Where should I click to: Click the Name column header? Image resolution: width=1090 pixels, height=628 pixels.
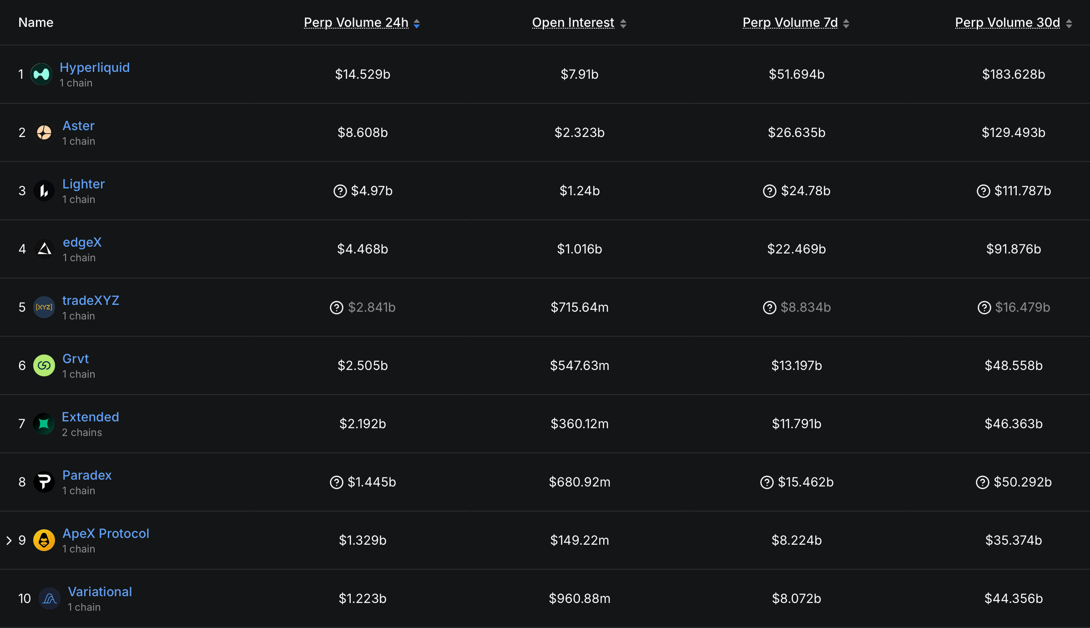point(35,22)
